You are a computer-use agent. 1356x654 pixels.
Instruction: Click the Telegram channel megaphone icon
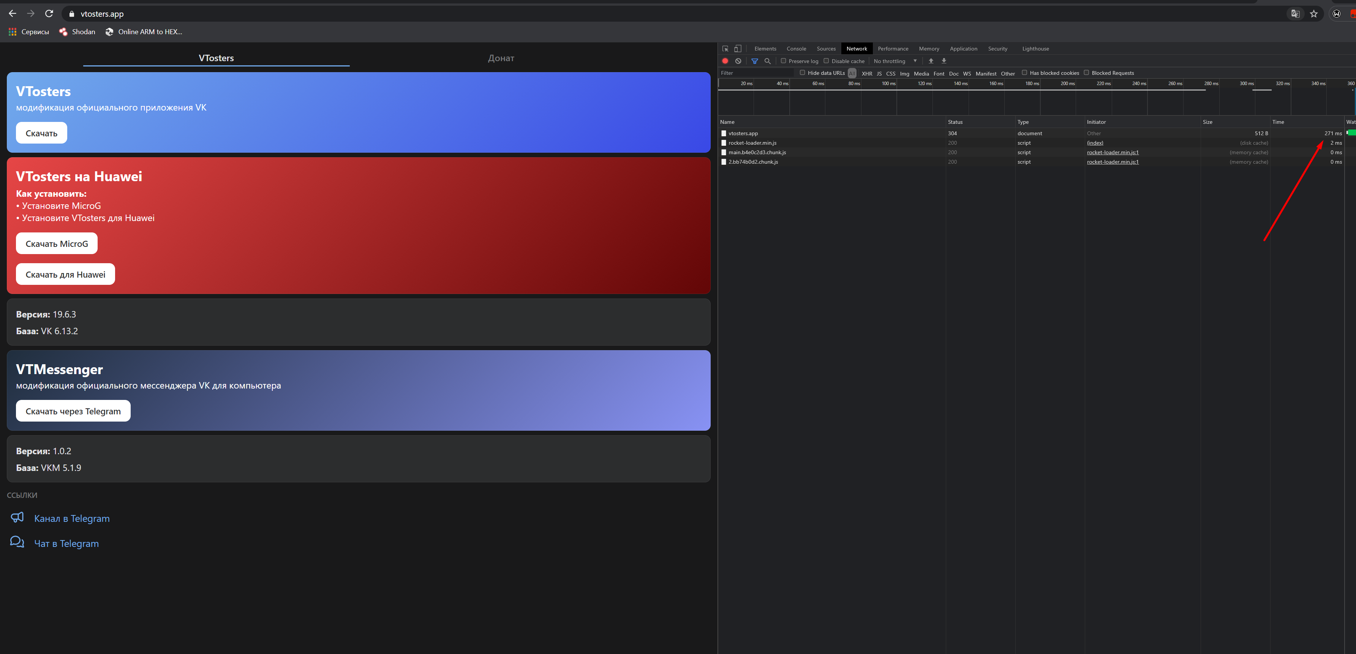point(17,518)
